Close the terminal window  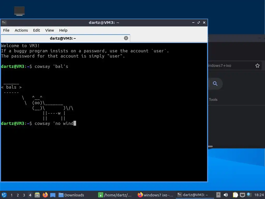[204, 23]
